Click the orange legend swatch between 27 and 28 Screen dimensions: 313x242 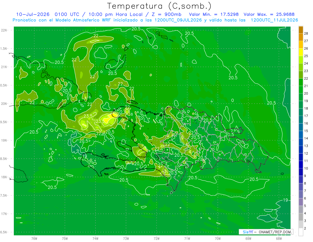click(x=301, y=37)
